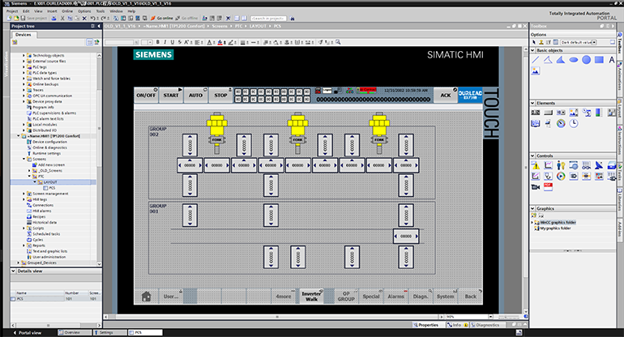Open the Project menu

click(x=12, y=11)
